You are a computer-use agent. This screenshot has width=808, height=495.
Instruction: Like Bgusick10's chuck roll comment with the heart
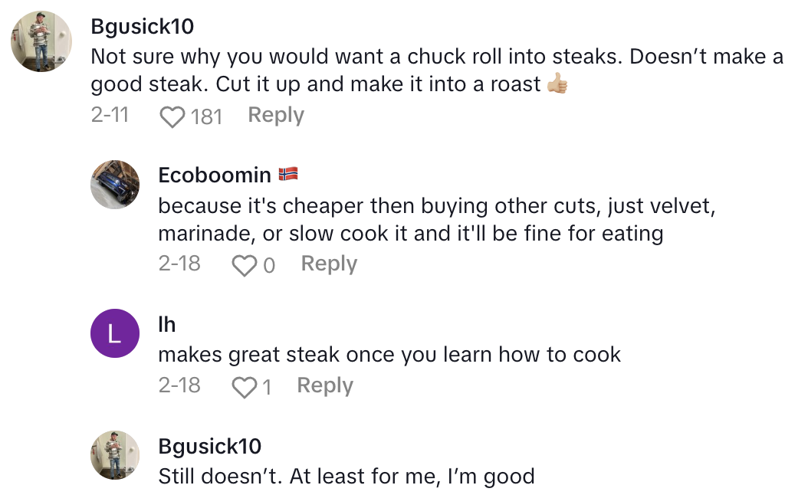coord(172,116)
